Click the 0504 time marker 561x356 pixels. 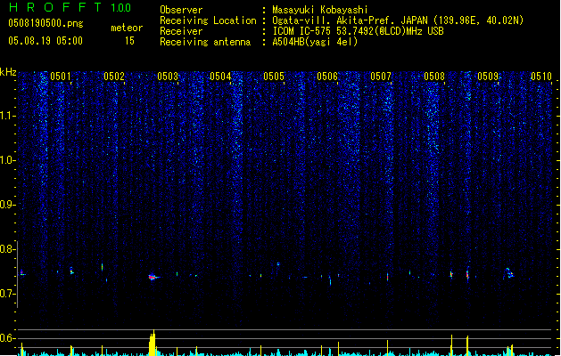(x=220, y=77)
